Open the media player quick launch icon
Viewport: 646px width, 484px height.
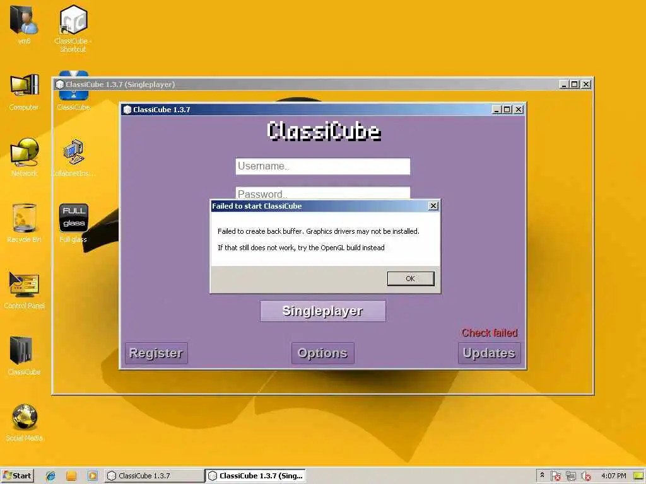(92, 476)
